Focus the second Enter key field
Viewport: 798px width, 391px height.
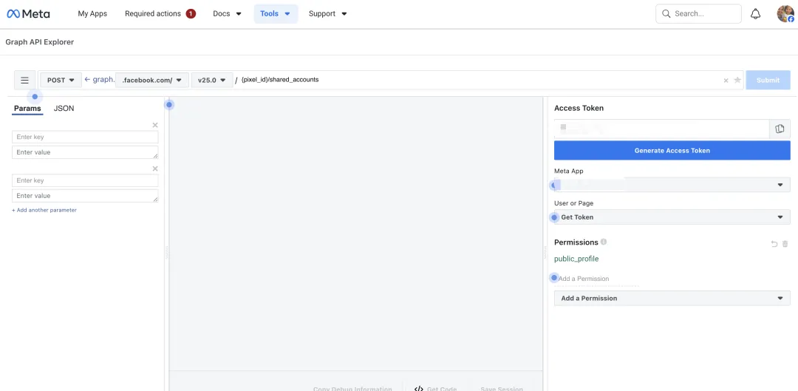coord(85,180)
